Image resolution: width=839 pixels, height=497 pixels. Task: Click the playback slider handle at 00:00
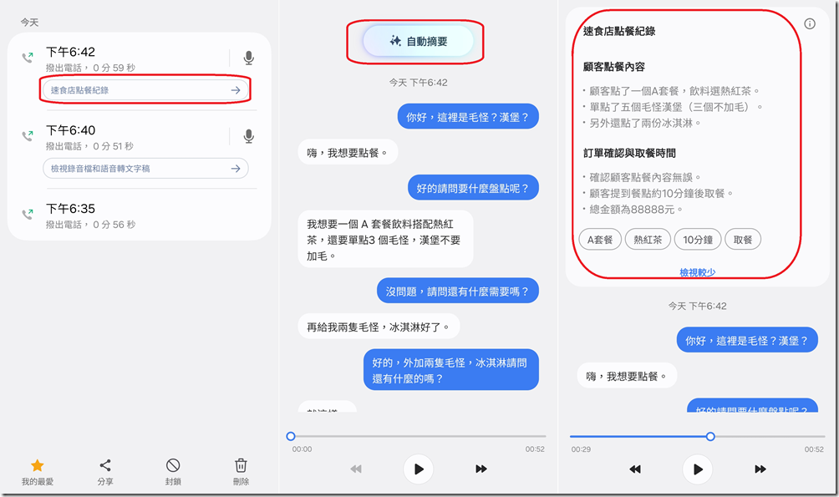point(291,437)
